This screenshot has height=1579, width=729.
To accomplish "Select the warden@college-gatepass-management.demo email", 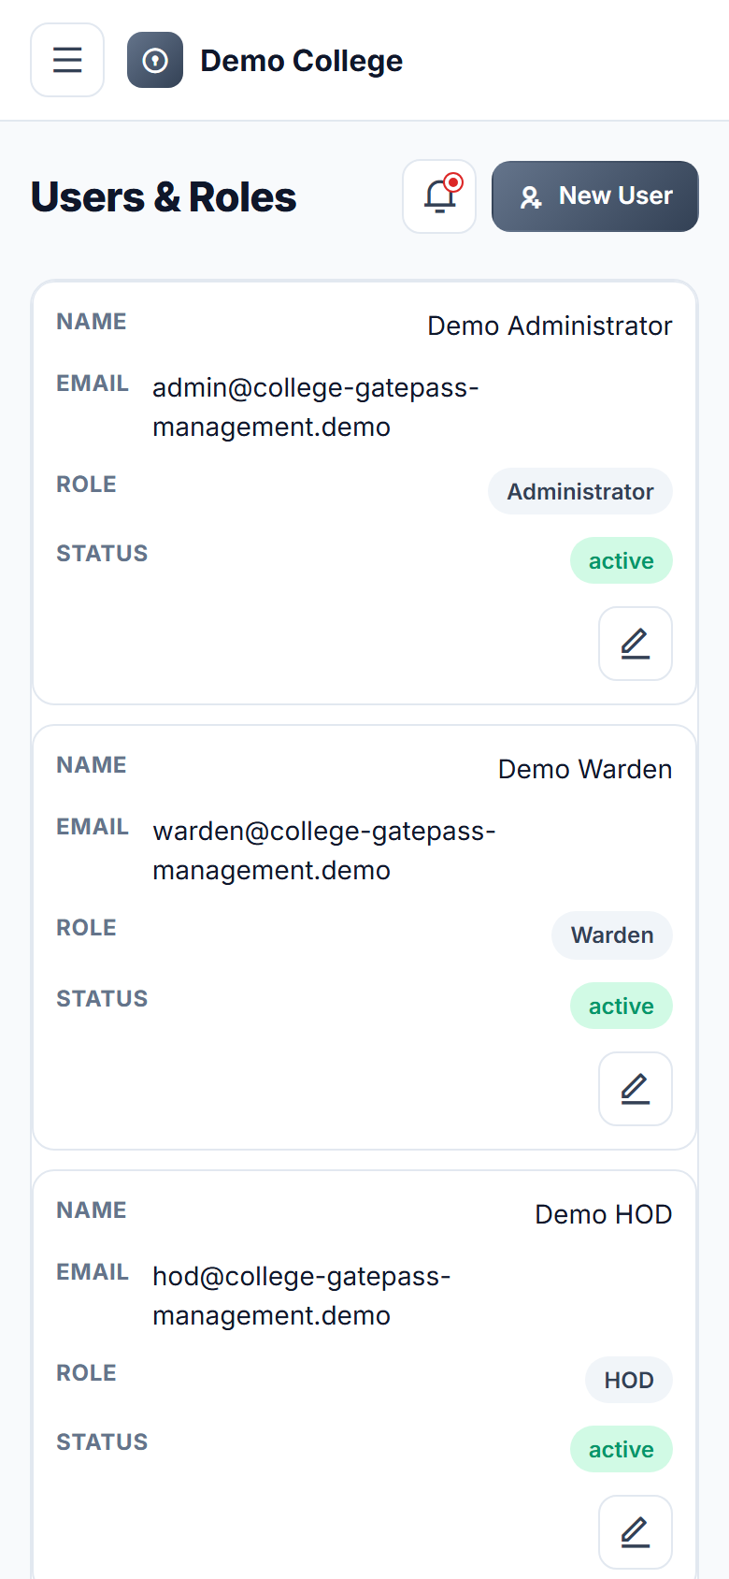I will [x=324, y=850].
